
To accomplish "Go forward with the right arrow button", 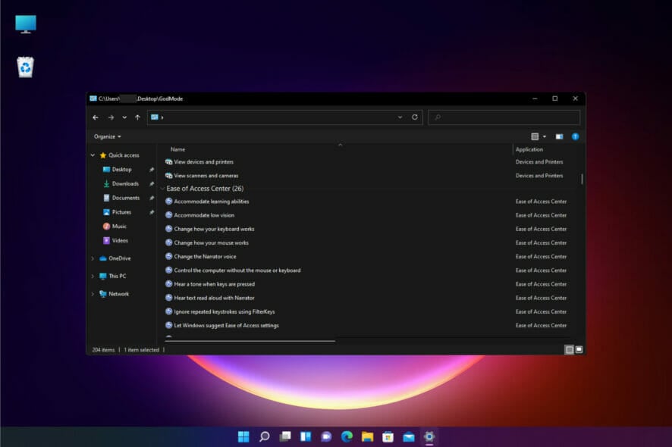I will tap(111, 117).
